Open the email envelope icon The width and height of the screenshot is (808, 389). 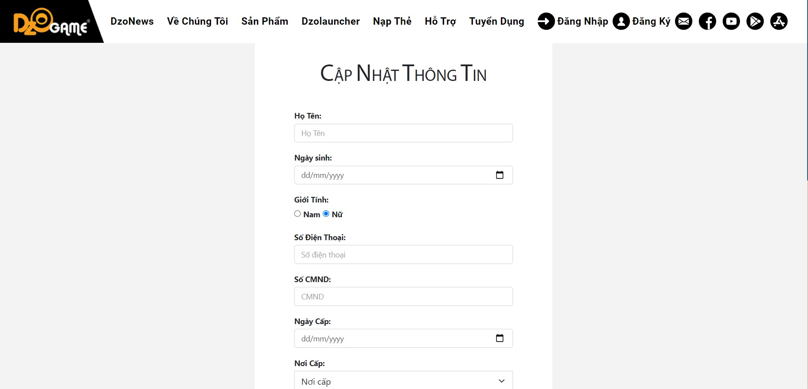(x=684, y=21)
